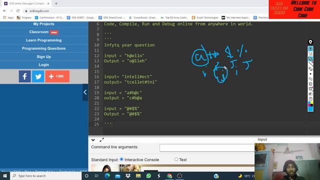Screen dimensions: 320x180
Task: Click Login in sidebar
Action: click(x=44, y=64)
